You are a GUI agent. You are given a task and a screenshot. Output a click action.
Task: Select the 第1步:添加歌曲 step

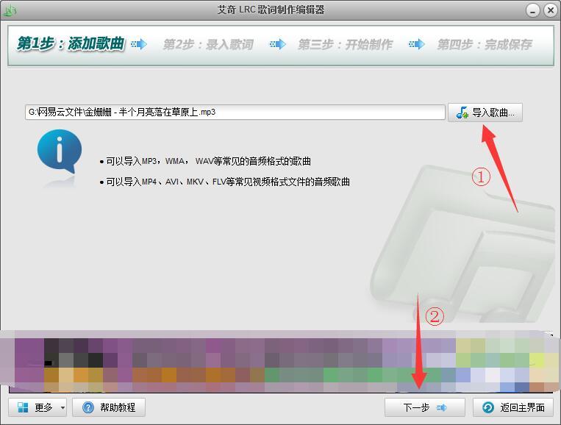coord(71,44)
